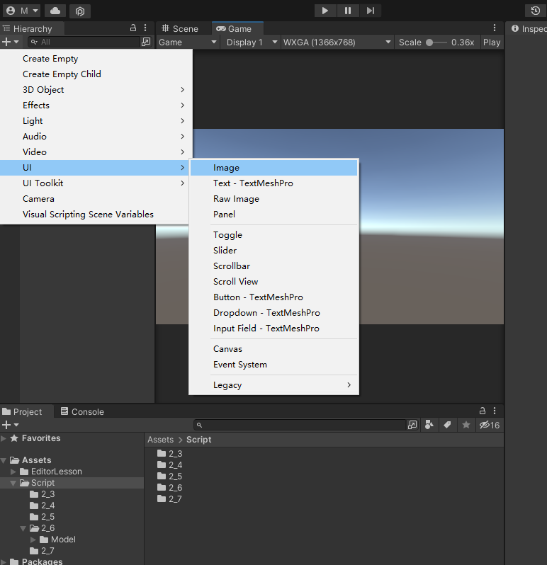Expand the 3D Object submenu
This screenshot has height=565, width=547.
point(96,90)
